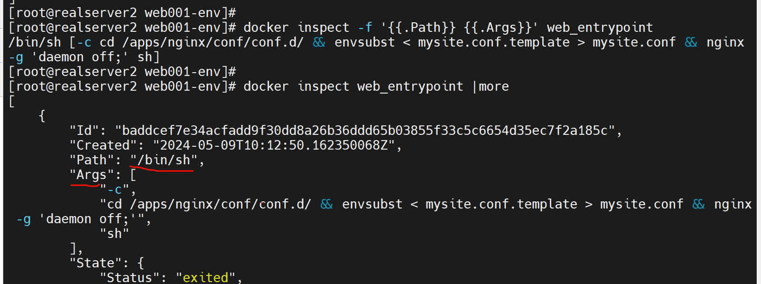Click the red-underlined "Args" key
This screenshot has height=284, width=761.
click(91, 175)
